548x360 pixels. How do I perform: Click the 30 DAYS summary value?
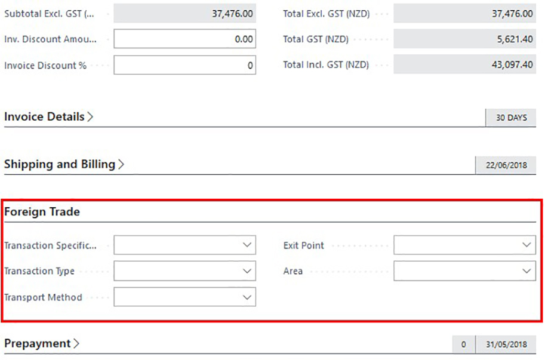pyautogui.click(x=511, y=118)
